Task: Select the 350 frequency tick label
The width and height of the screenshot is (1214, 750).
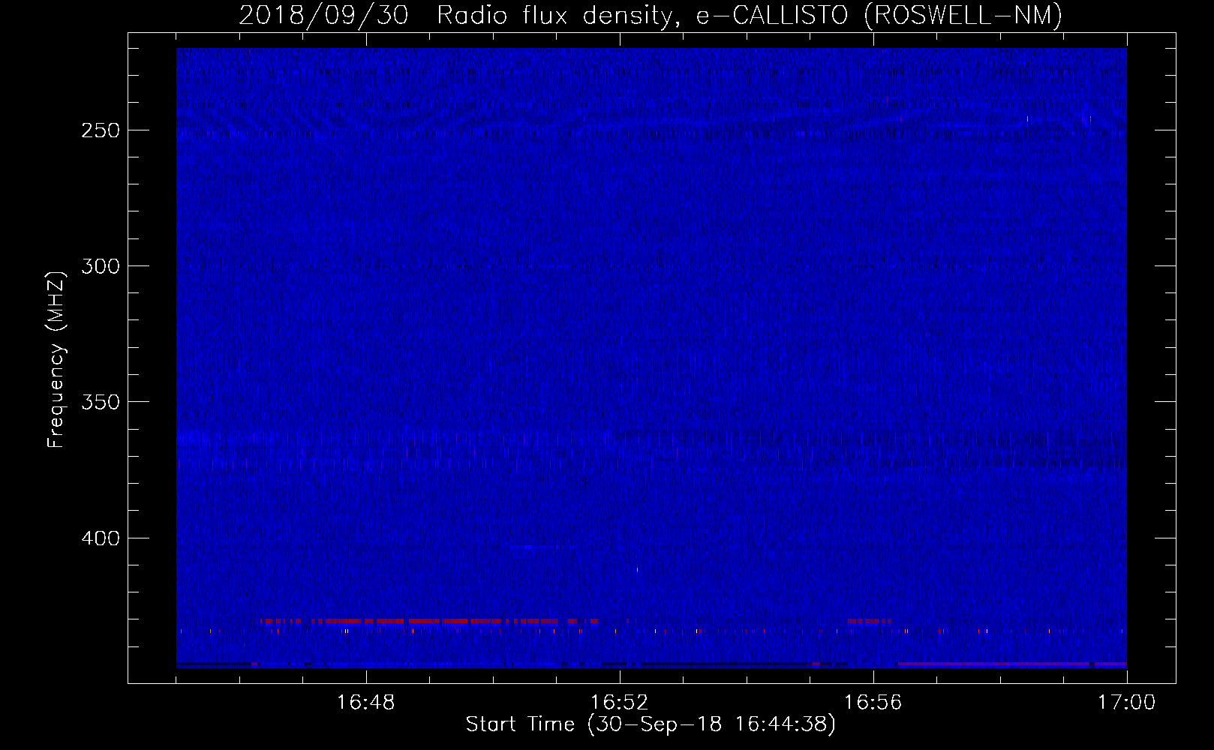Action: (x=101, y=402)
